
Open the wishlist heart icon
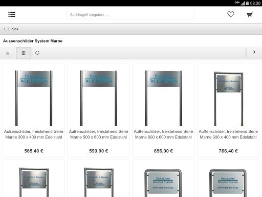point(231,14)
